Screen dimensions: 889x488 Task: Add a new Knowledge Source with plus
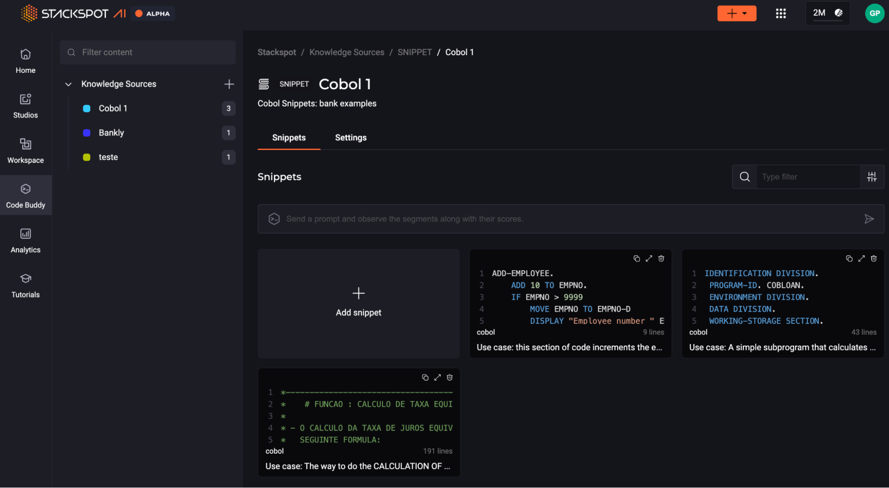(x=229, y=84)
